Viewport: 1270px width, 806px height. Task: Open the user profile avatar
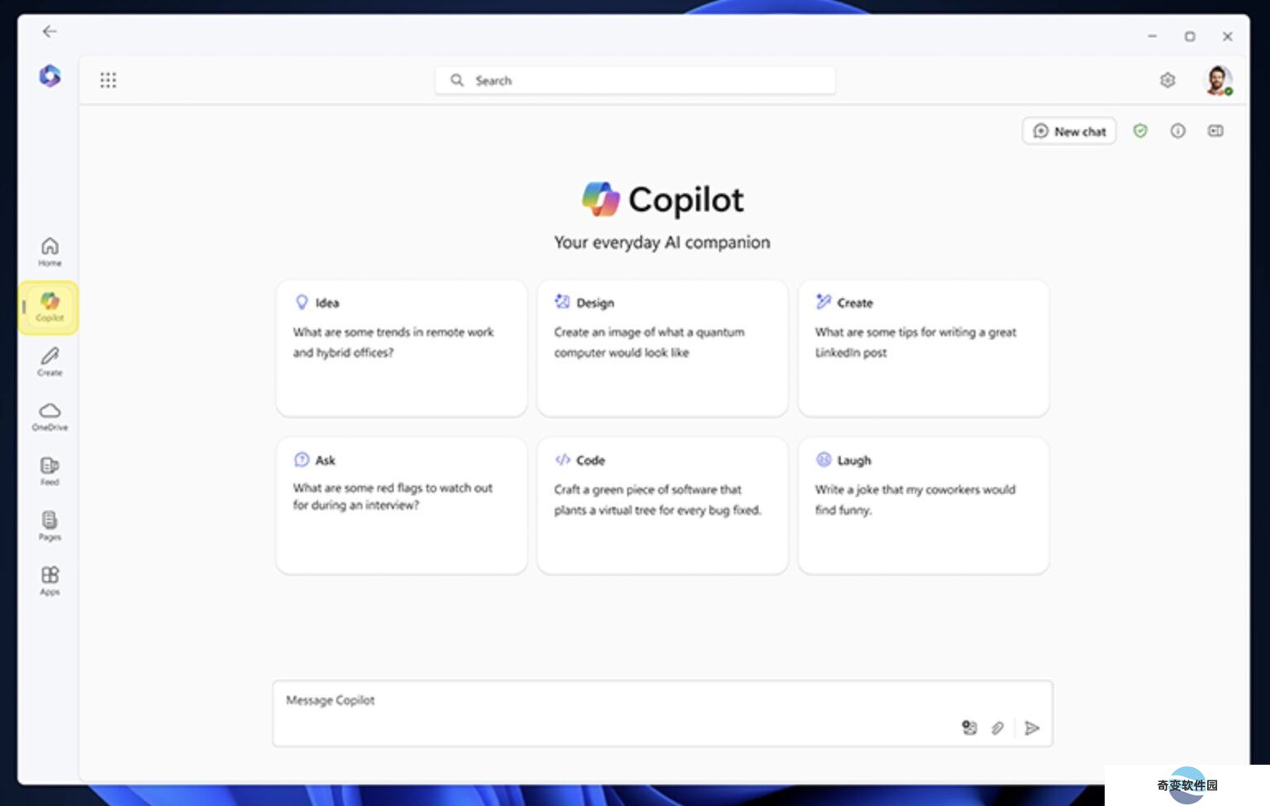1217,80
